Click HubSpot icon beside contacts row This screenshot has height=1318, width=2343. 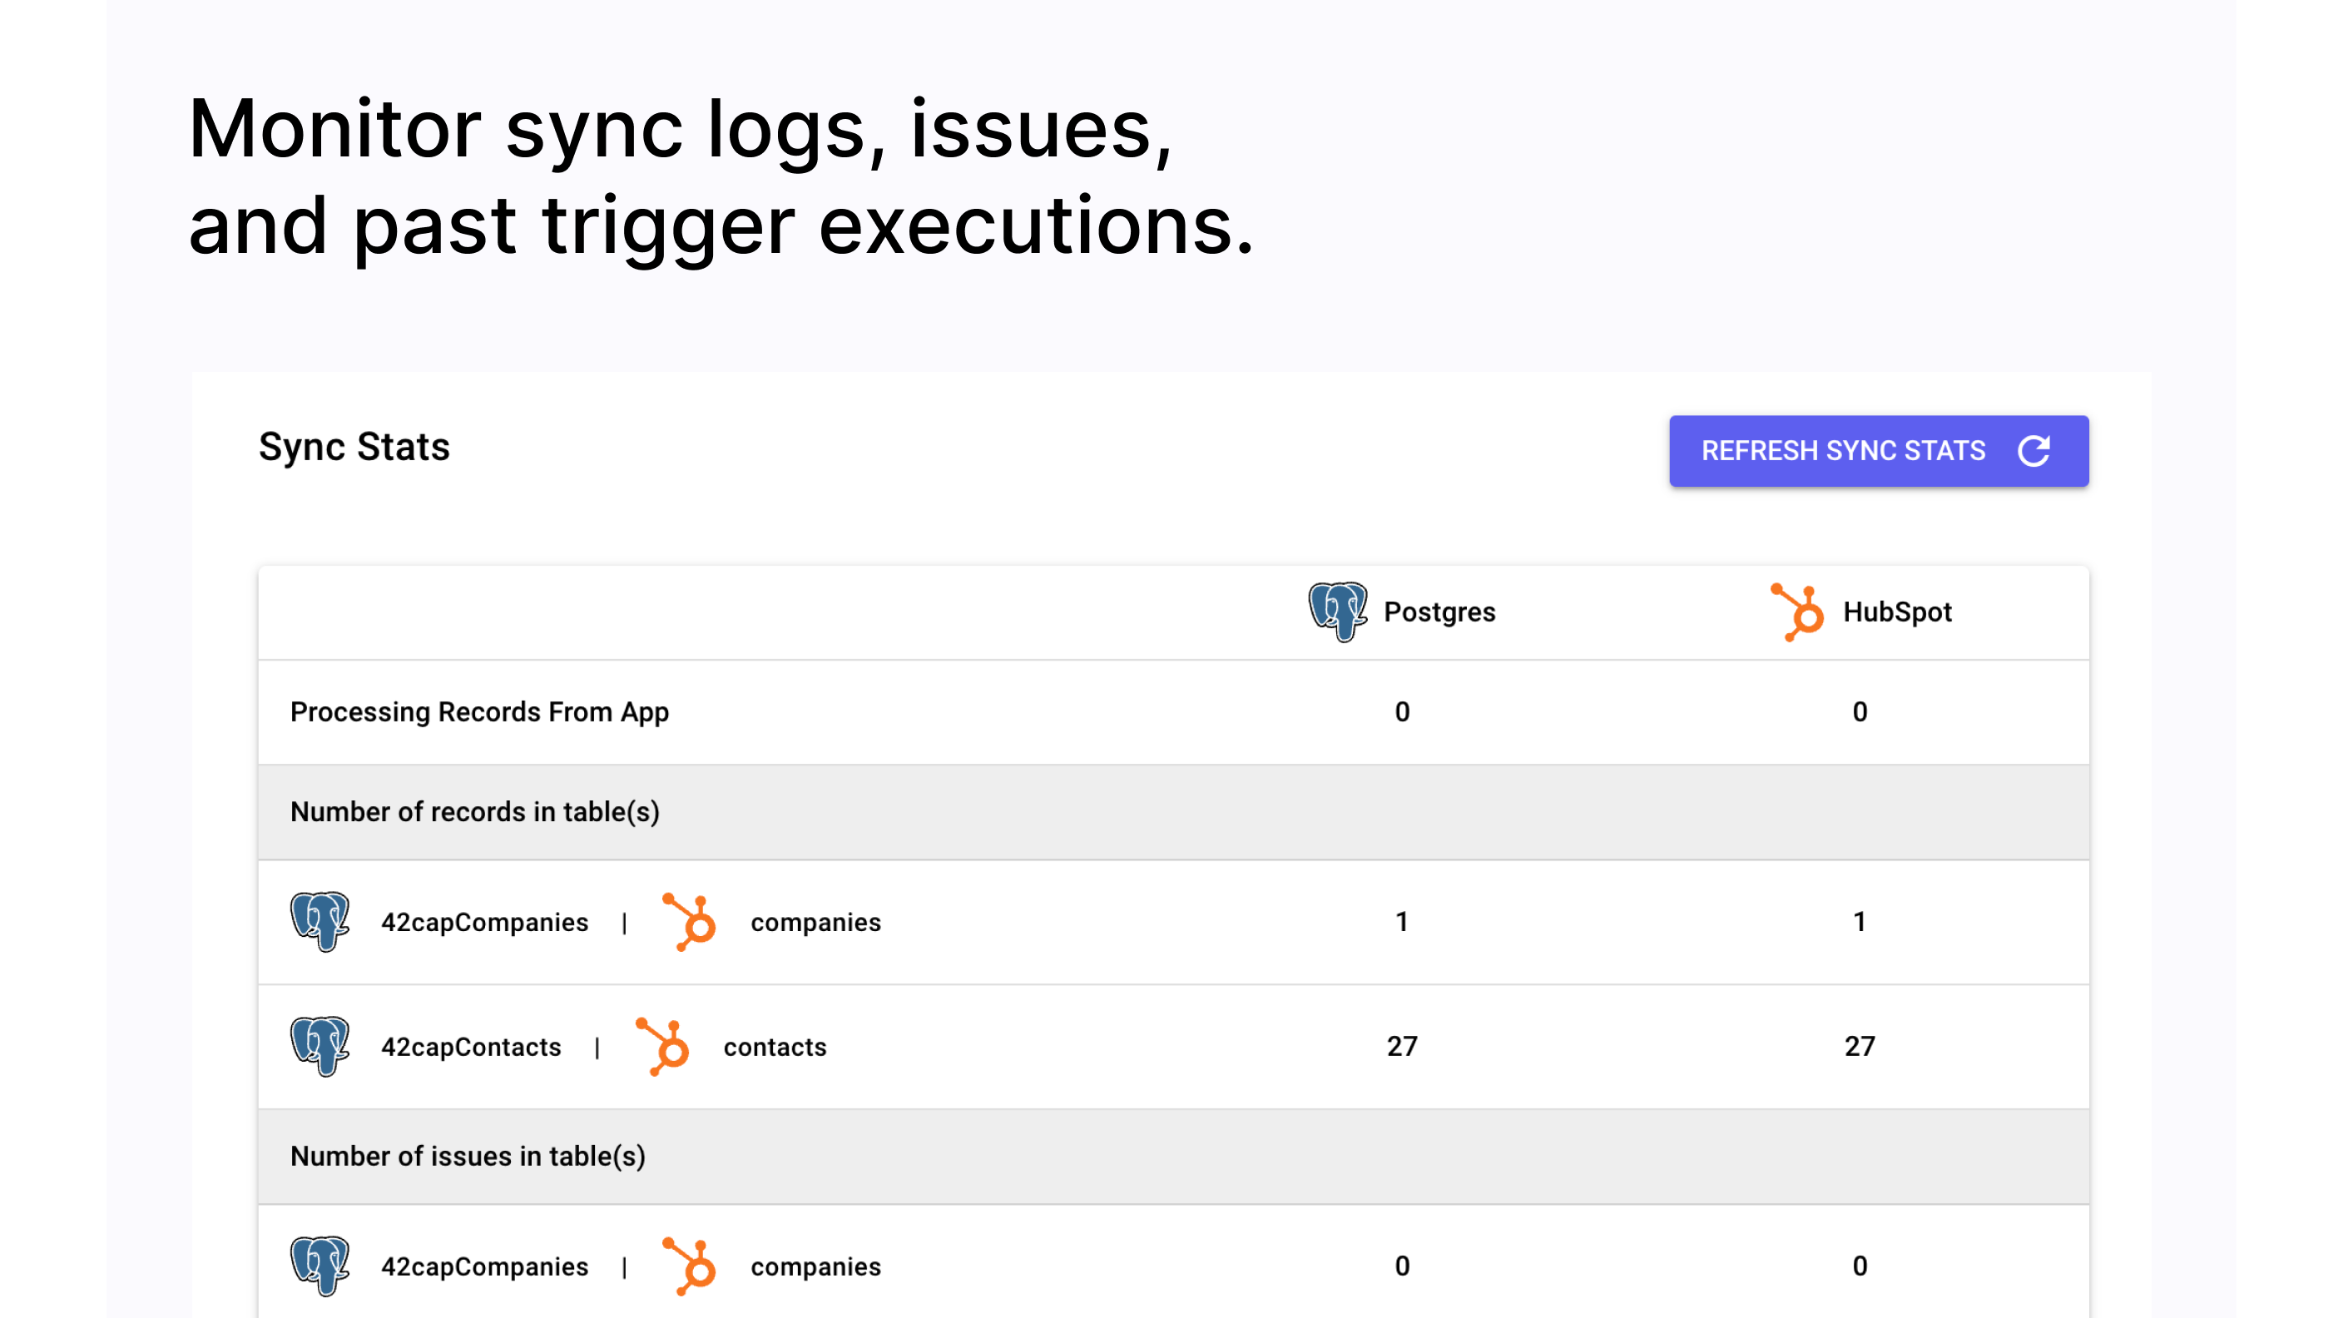pos(663,1046)
